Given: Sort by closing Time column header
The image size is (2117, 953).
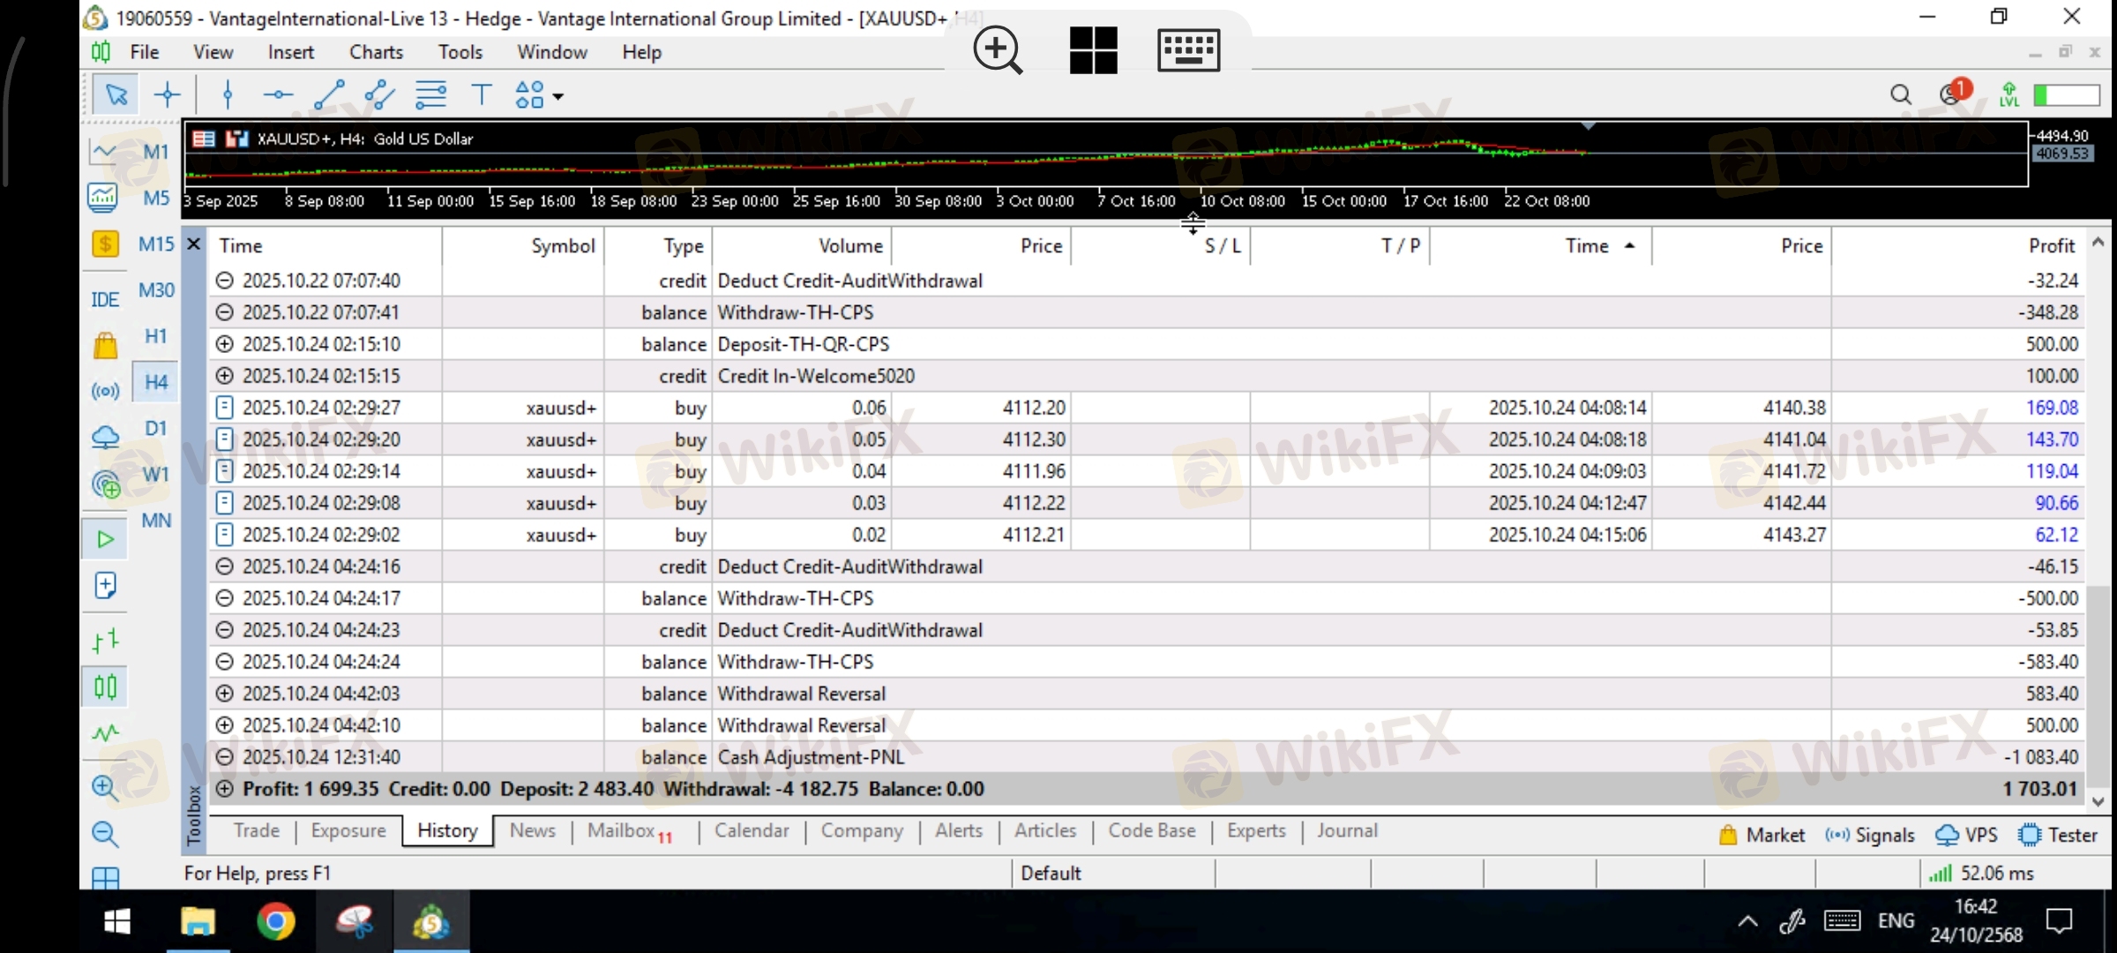Looking at the screenshot, I should tap(1586, 246).
